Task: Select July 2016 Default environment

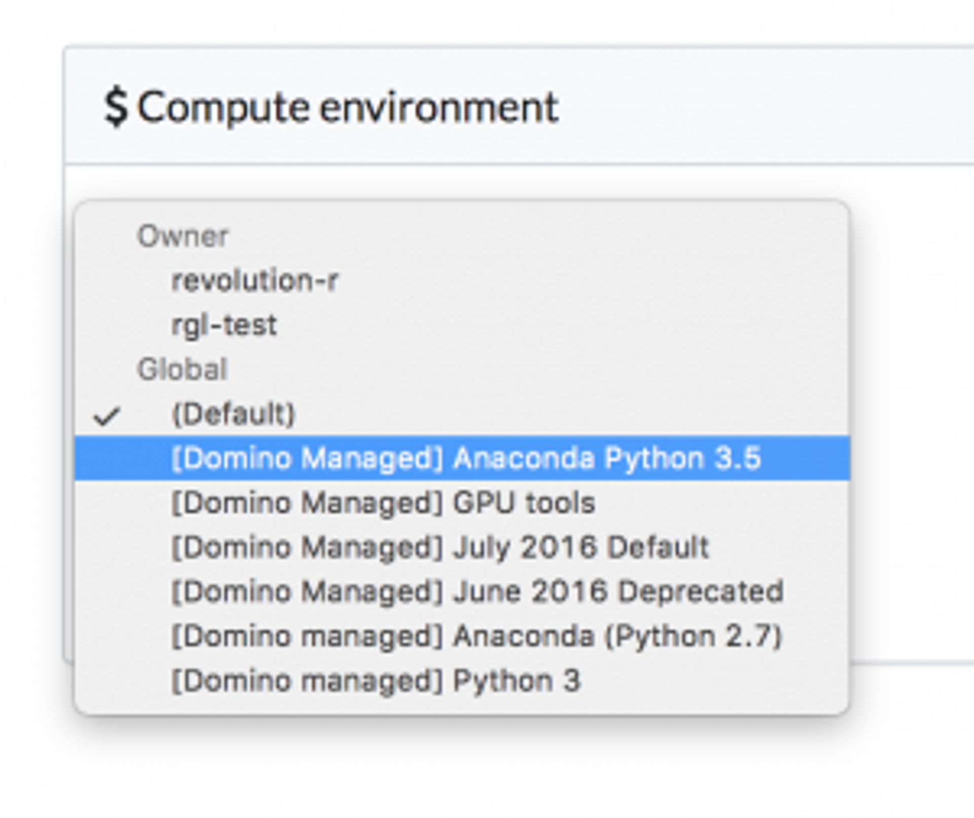Action: pyautogui.click(x=440, y=547)
